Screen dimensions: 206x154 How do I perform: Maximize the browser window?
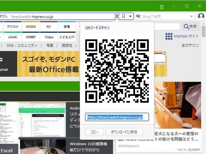pos(187,6)
